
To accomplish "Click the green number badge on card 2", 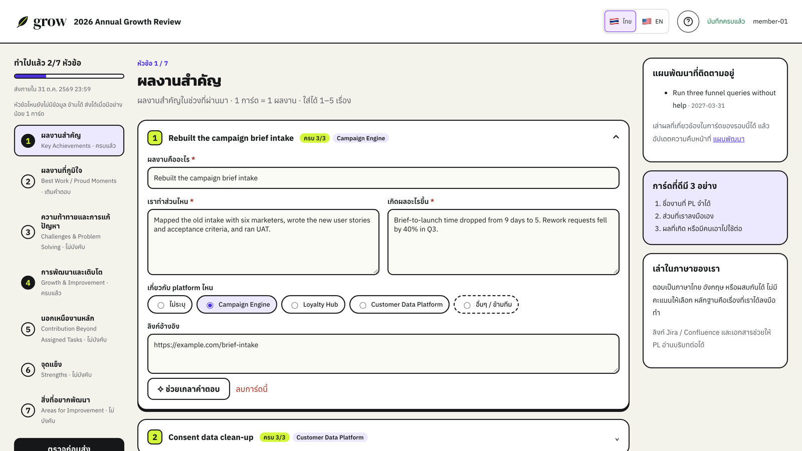I will click(x=155, y=437).
